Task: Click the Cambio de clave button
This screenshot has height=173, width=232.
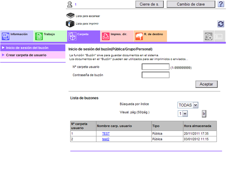Action: pos(191,4)
